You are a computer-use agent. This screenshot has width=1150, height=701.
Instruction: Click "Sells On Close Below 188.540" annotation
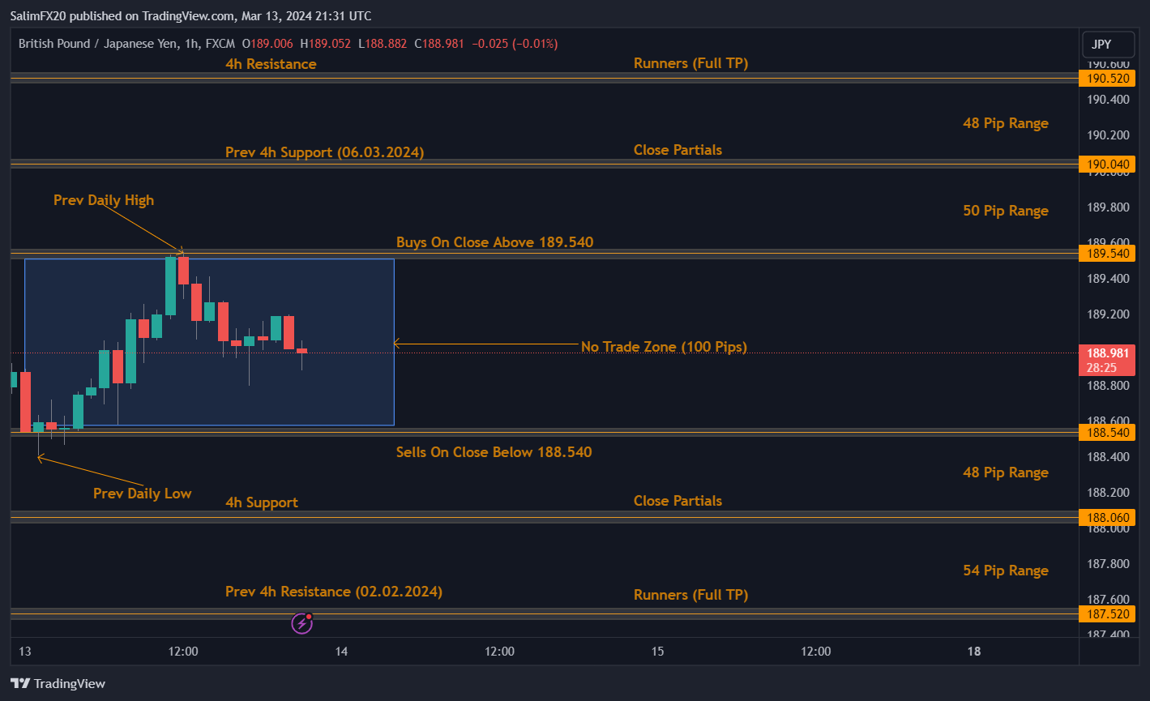click(x=494, y=452)
